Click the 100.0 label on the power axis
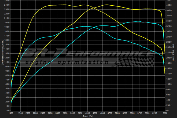Image resolution: width=177 pixels, height=118 pixels. pyautogui.click(x=7, y=67)
